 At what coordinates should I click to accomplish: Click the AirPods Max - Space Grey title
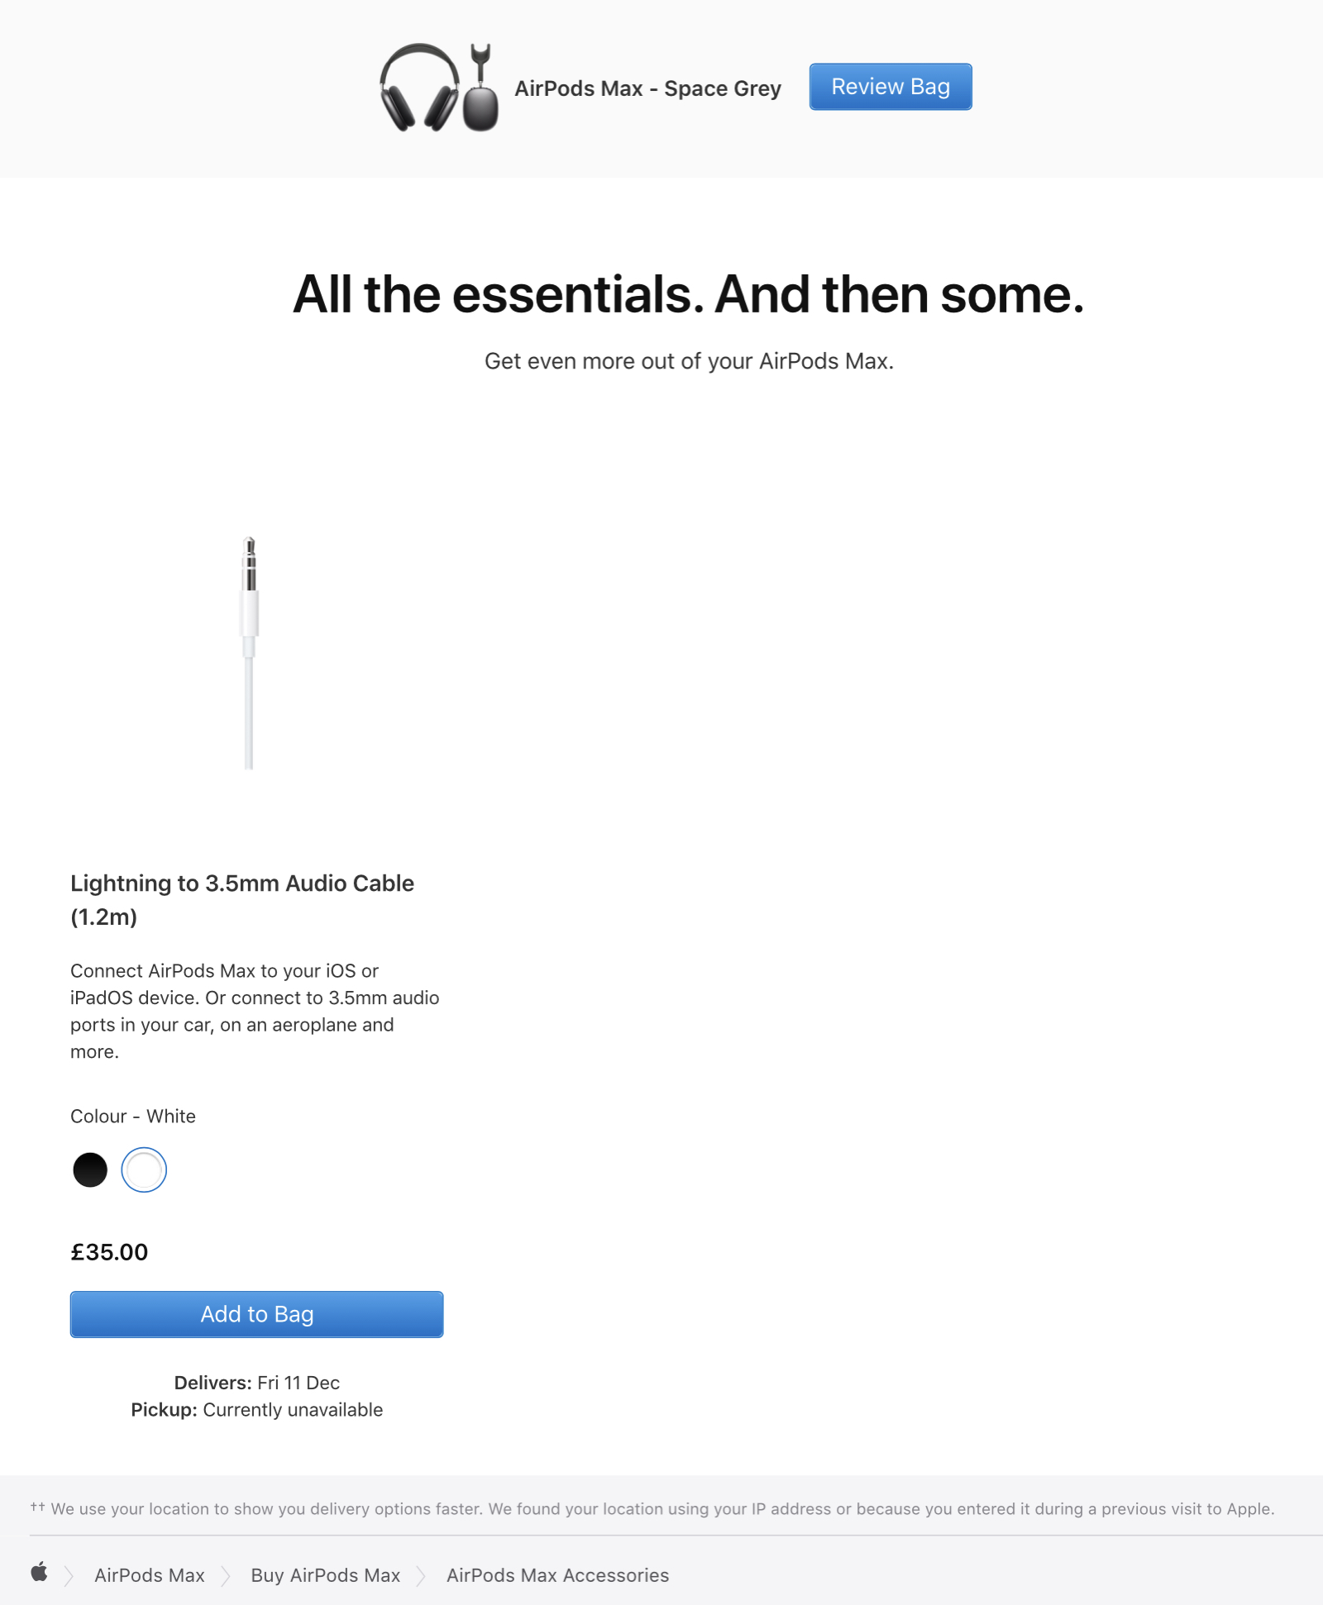click(647, 88)
